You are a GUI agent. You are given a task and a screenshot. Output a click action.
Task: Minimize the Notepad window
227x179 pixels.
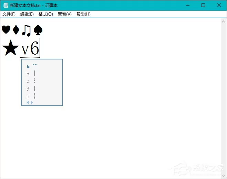(x=188, y=5)
